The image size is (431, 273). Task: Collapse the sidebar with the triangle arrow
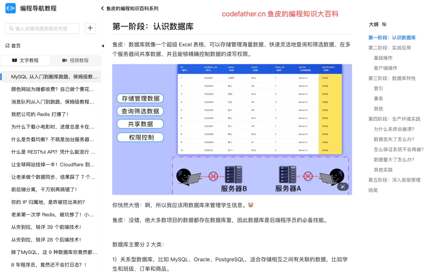[103, 46]
